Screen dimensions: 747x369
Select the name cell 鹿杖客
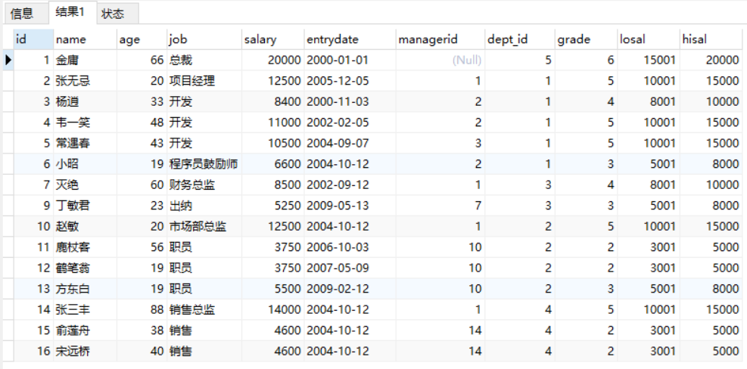tap(85, 247)
